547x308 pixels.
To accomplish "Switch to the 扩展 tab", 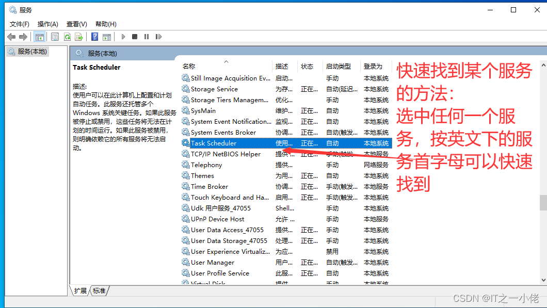I will coord(81,290).
